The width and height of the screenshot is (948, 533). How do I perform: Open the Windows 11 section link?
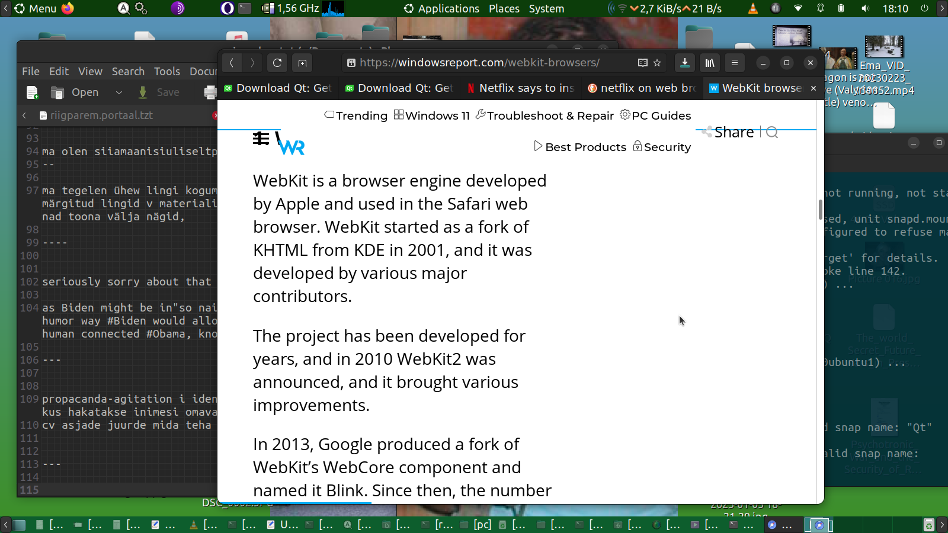432,115
